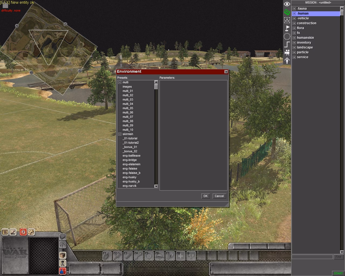Click the F5 crosshair target slot
This screenshot has height=276, width=345.
coord(149,256)
